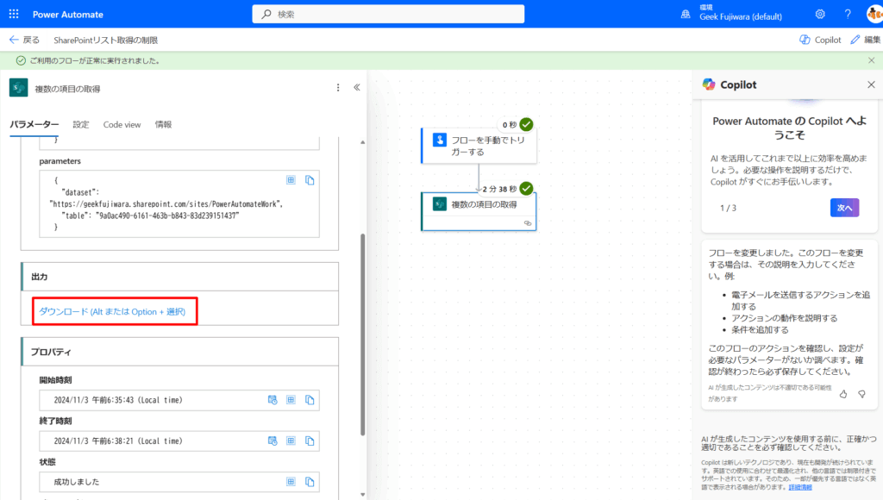Open the app launcher waffle icon
The width and height of the screenshot is (883, 500).
(x=14, y=14)
